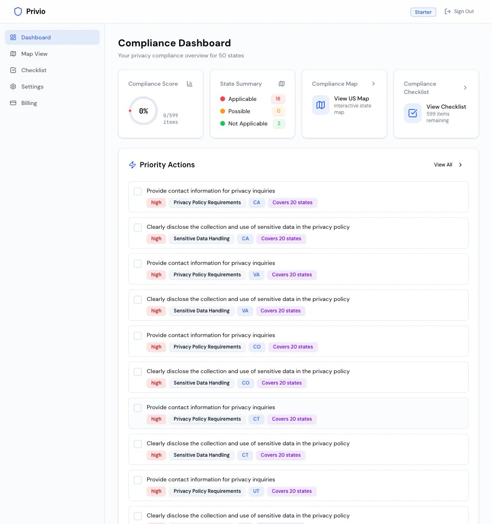Viewport: 492px width, 524px height.
Task: Click the Starter plan badge
Action: tap(423, 12)
